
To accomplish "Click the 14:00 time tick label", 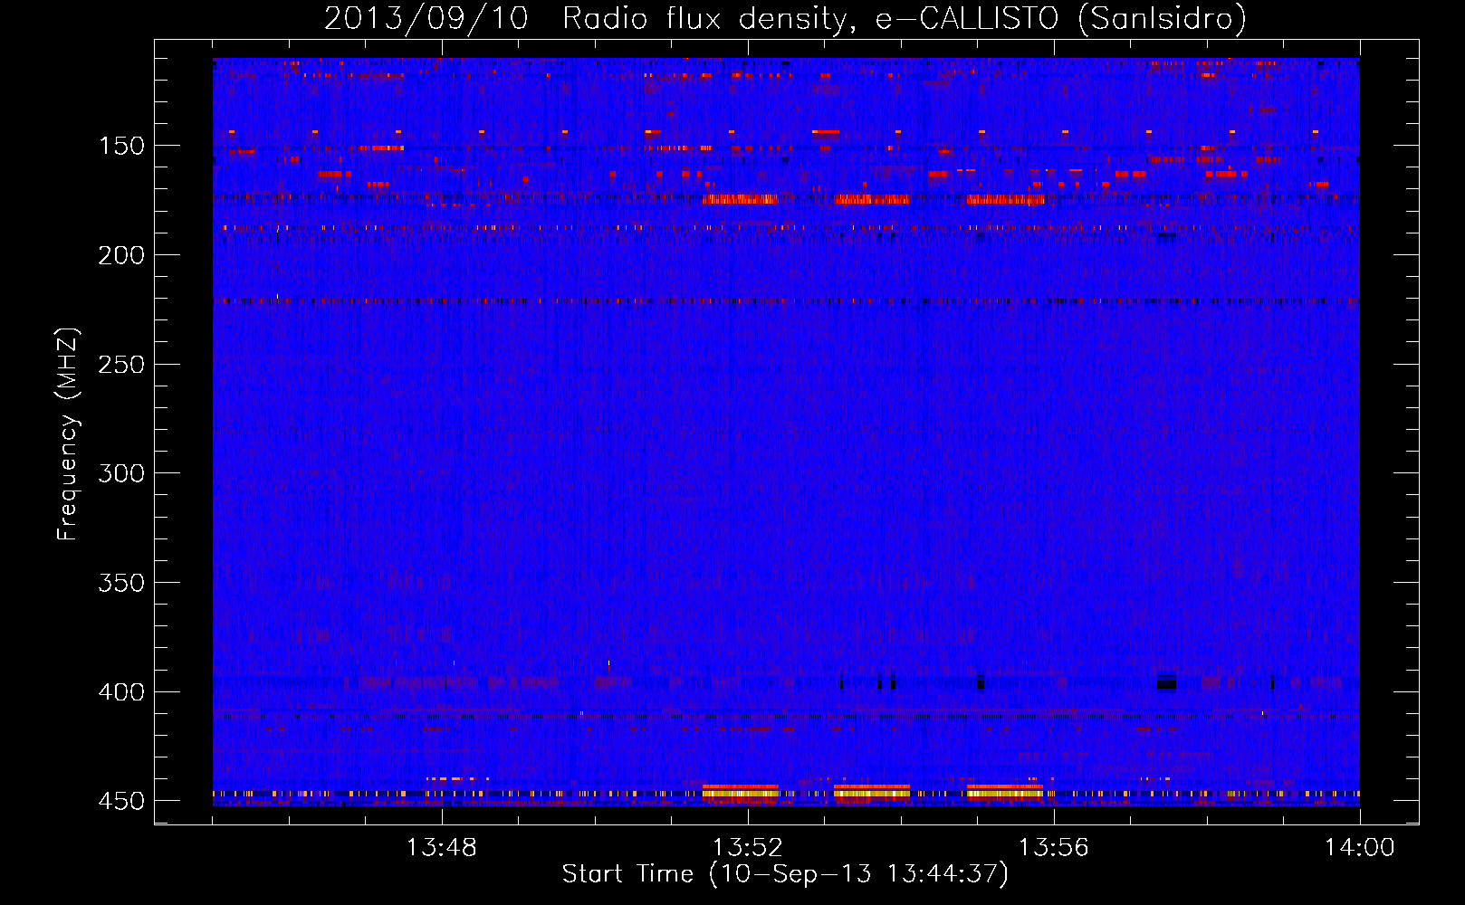I will 1360,848.
